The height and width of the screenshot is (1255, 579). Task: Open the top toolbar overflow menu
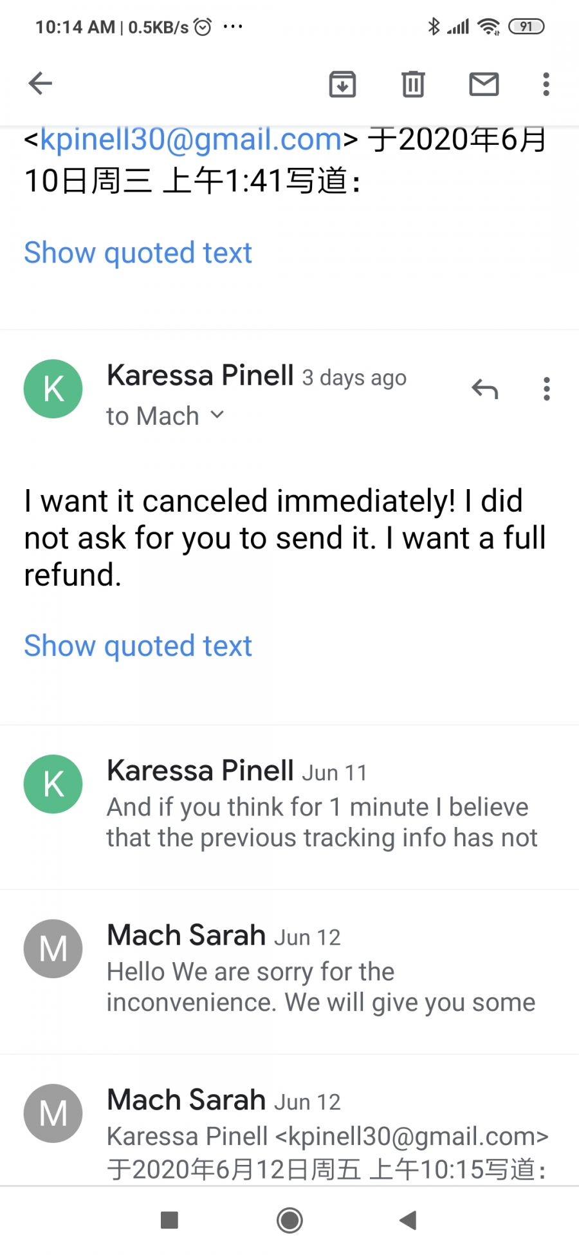[x=546, y=84]
